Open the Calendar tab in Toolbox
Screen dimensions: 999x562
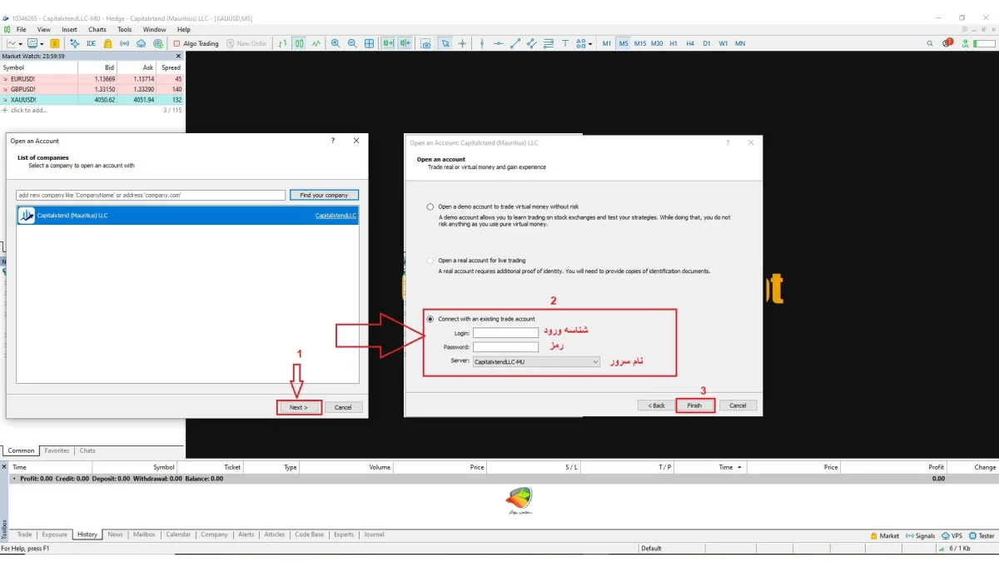[178, 535]
